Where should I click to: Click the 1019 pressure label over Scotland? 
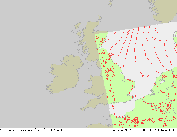pyautogui.click(x=102, y=40)
